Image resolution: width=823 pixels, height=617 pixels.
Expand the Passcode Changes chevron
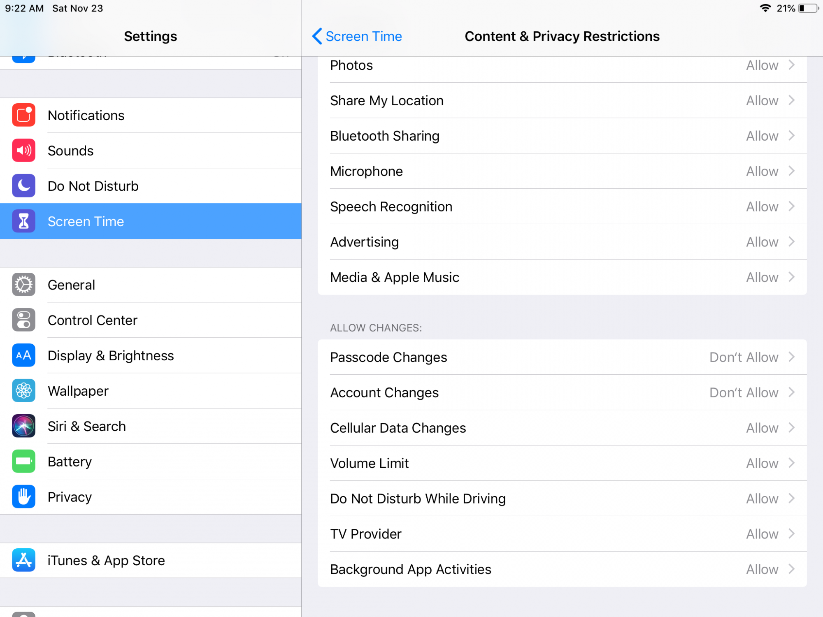(791, 357)
